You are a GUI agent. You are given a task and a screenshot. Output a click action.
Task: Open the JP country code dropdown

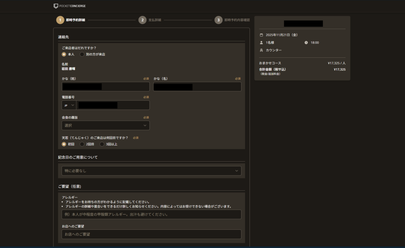(x=69, y=105)
